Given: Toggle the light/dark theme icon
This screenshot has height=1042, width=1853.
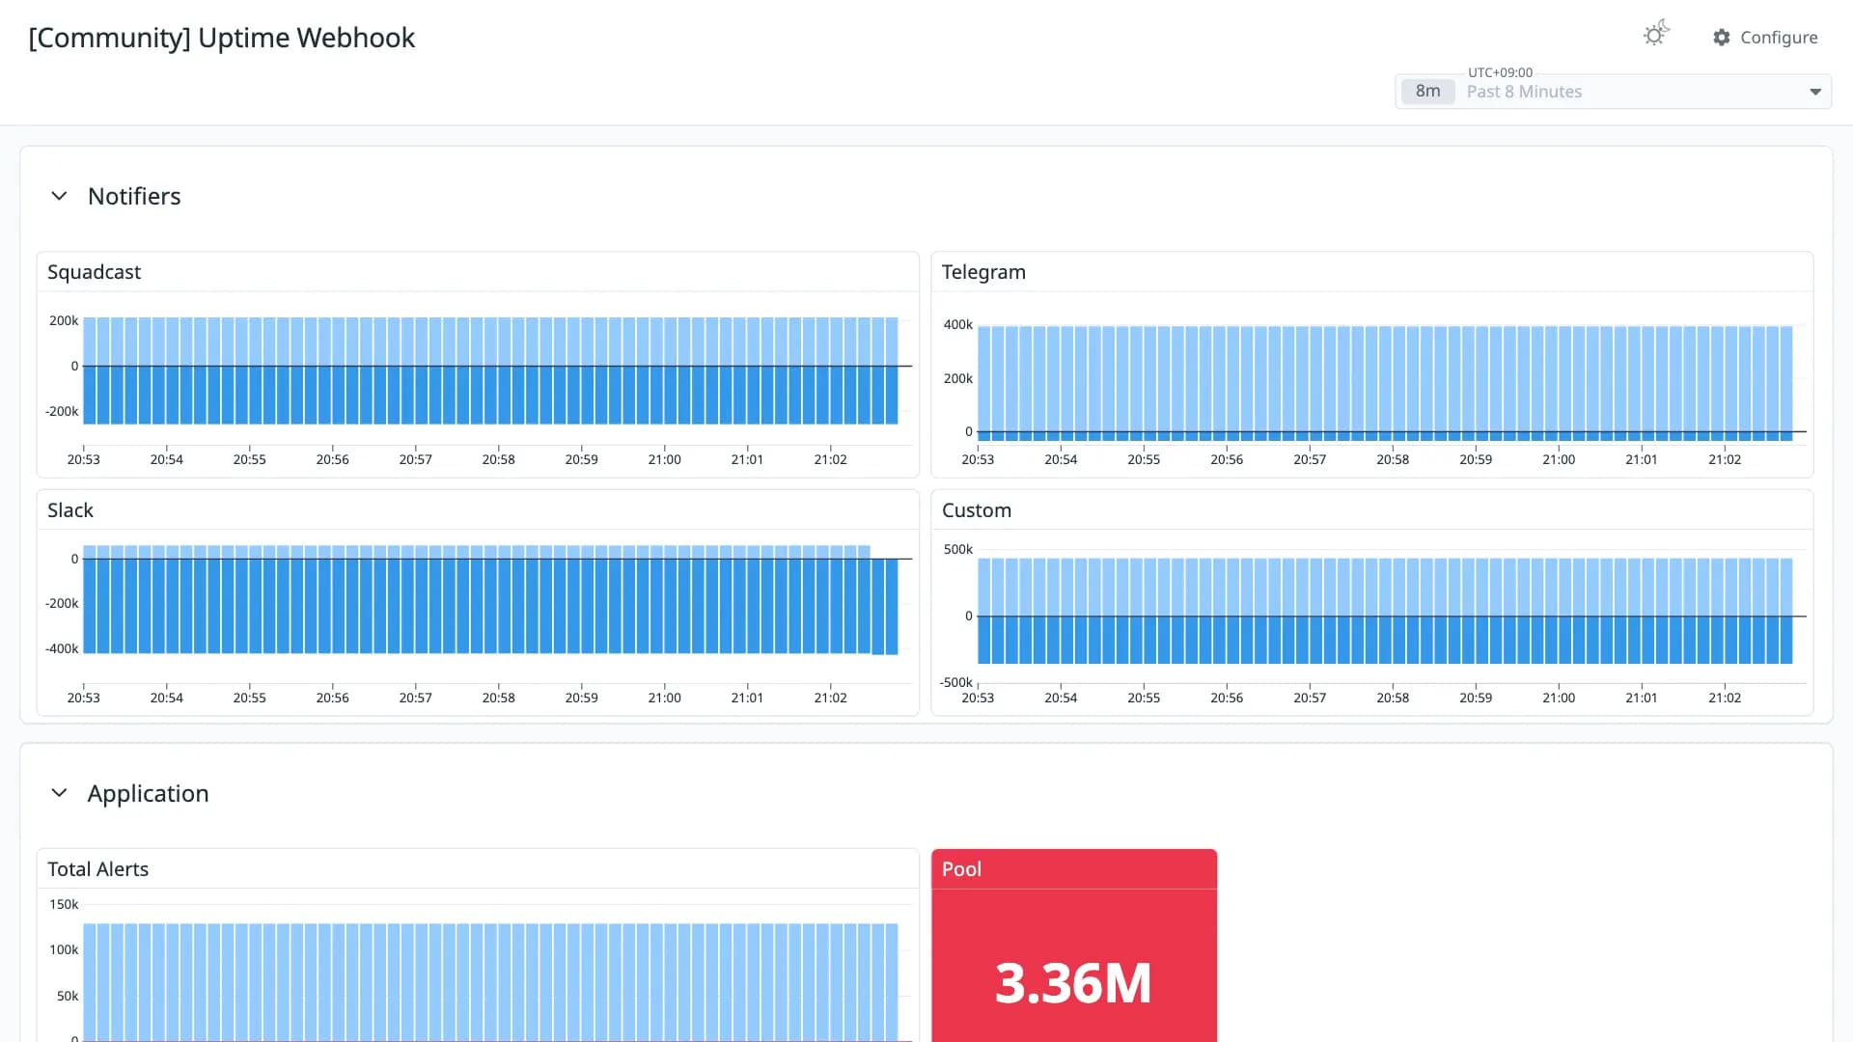Looking at the screenshot, I should click(1656, 35).
